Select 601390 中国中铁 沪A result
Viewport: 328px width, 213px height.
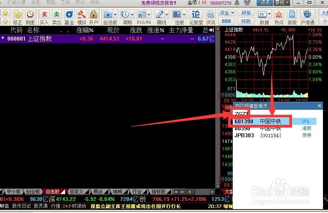pos(275,121)
